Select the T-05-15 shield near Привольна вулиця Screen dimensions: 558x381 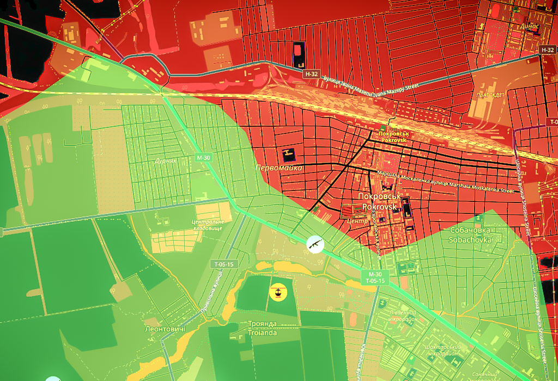coord(223,264)
